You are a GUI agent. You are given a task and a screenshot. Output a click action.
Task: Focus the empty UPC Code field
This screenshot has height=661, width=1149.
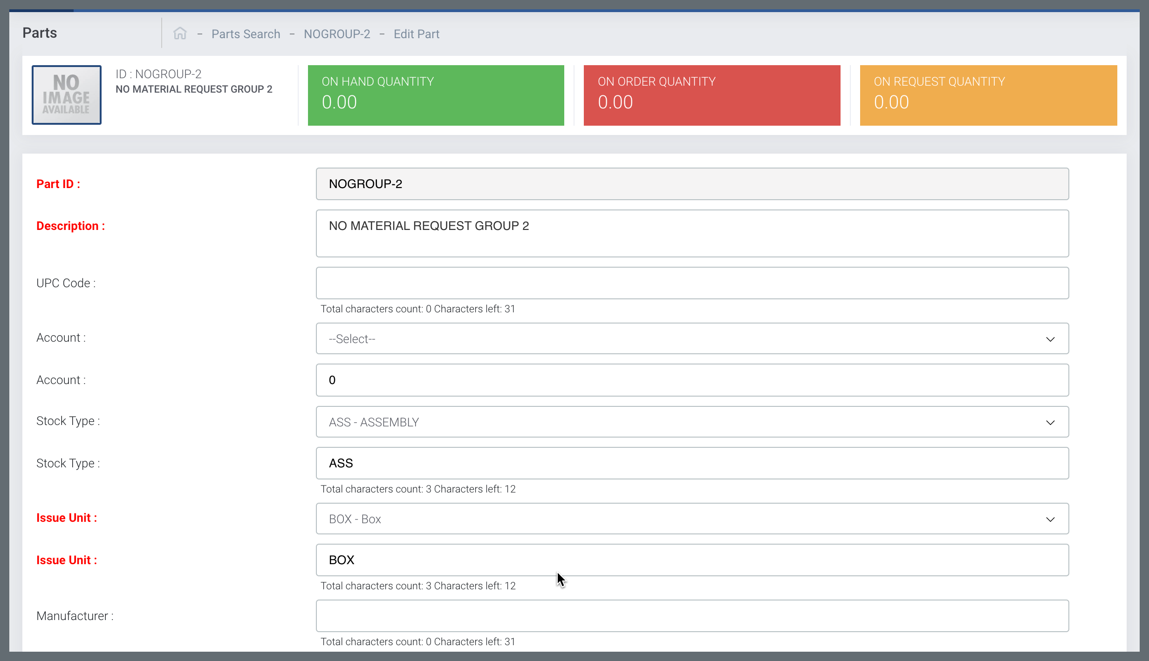point(692,283)
